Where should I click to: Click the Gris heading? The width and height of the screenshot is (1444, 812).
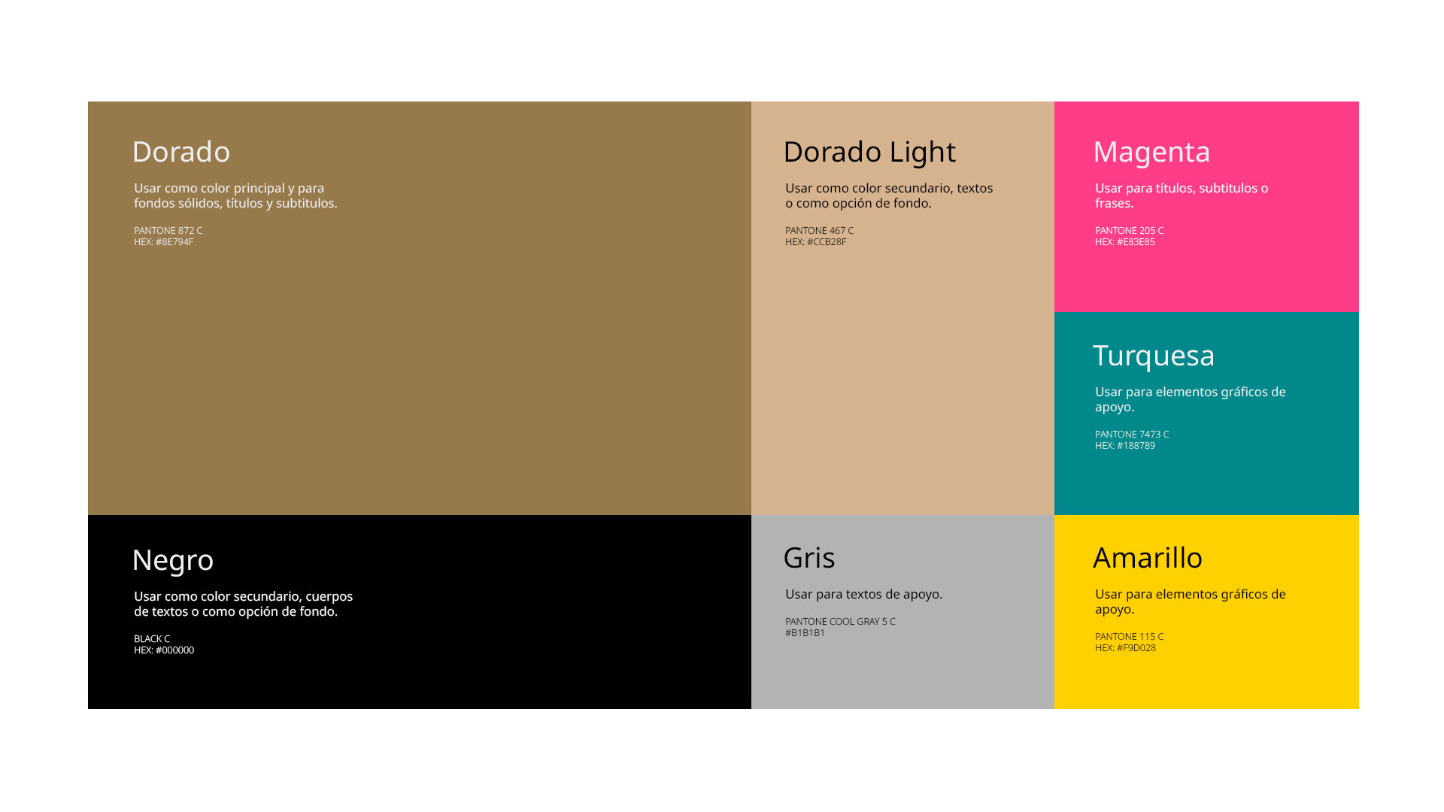point(809,558)
